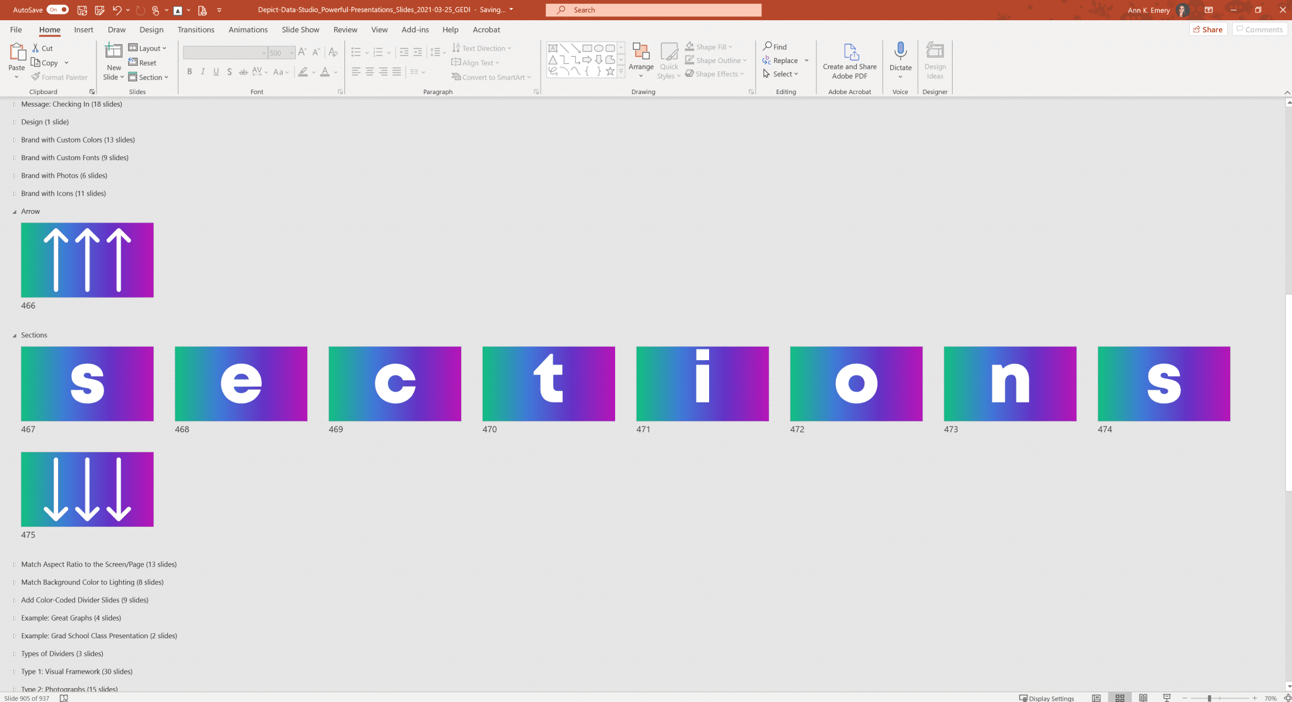This screenshot has height=702, width=1292.
Task: Switch to Reading View in status bar
Action: pyautogui.click(x=1143, y=698)
